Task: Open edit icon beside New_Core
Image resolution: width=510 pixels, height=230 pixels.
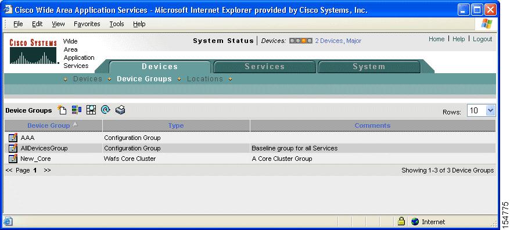Action: point(13,159)
